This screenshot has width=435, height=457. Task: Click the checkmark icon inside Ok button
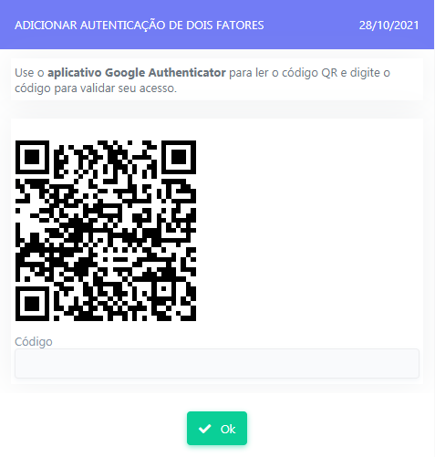(204, 429)
